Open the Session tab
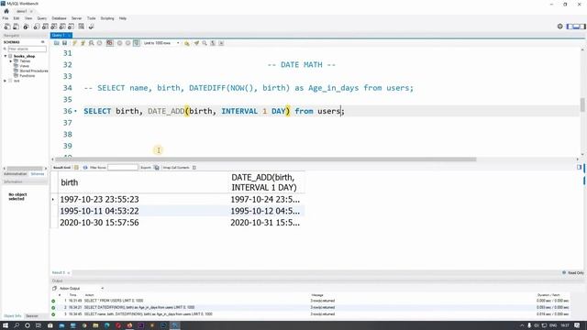 pyautogui.click(x=32, y=316)
